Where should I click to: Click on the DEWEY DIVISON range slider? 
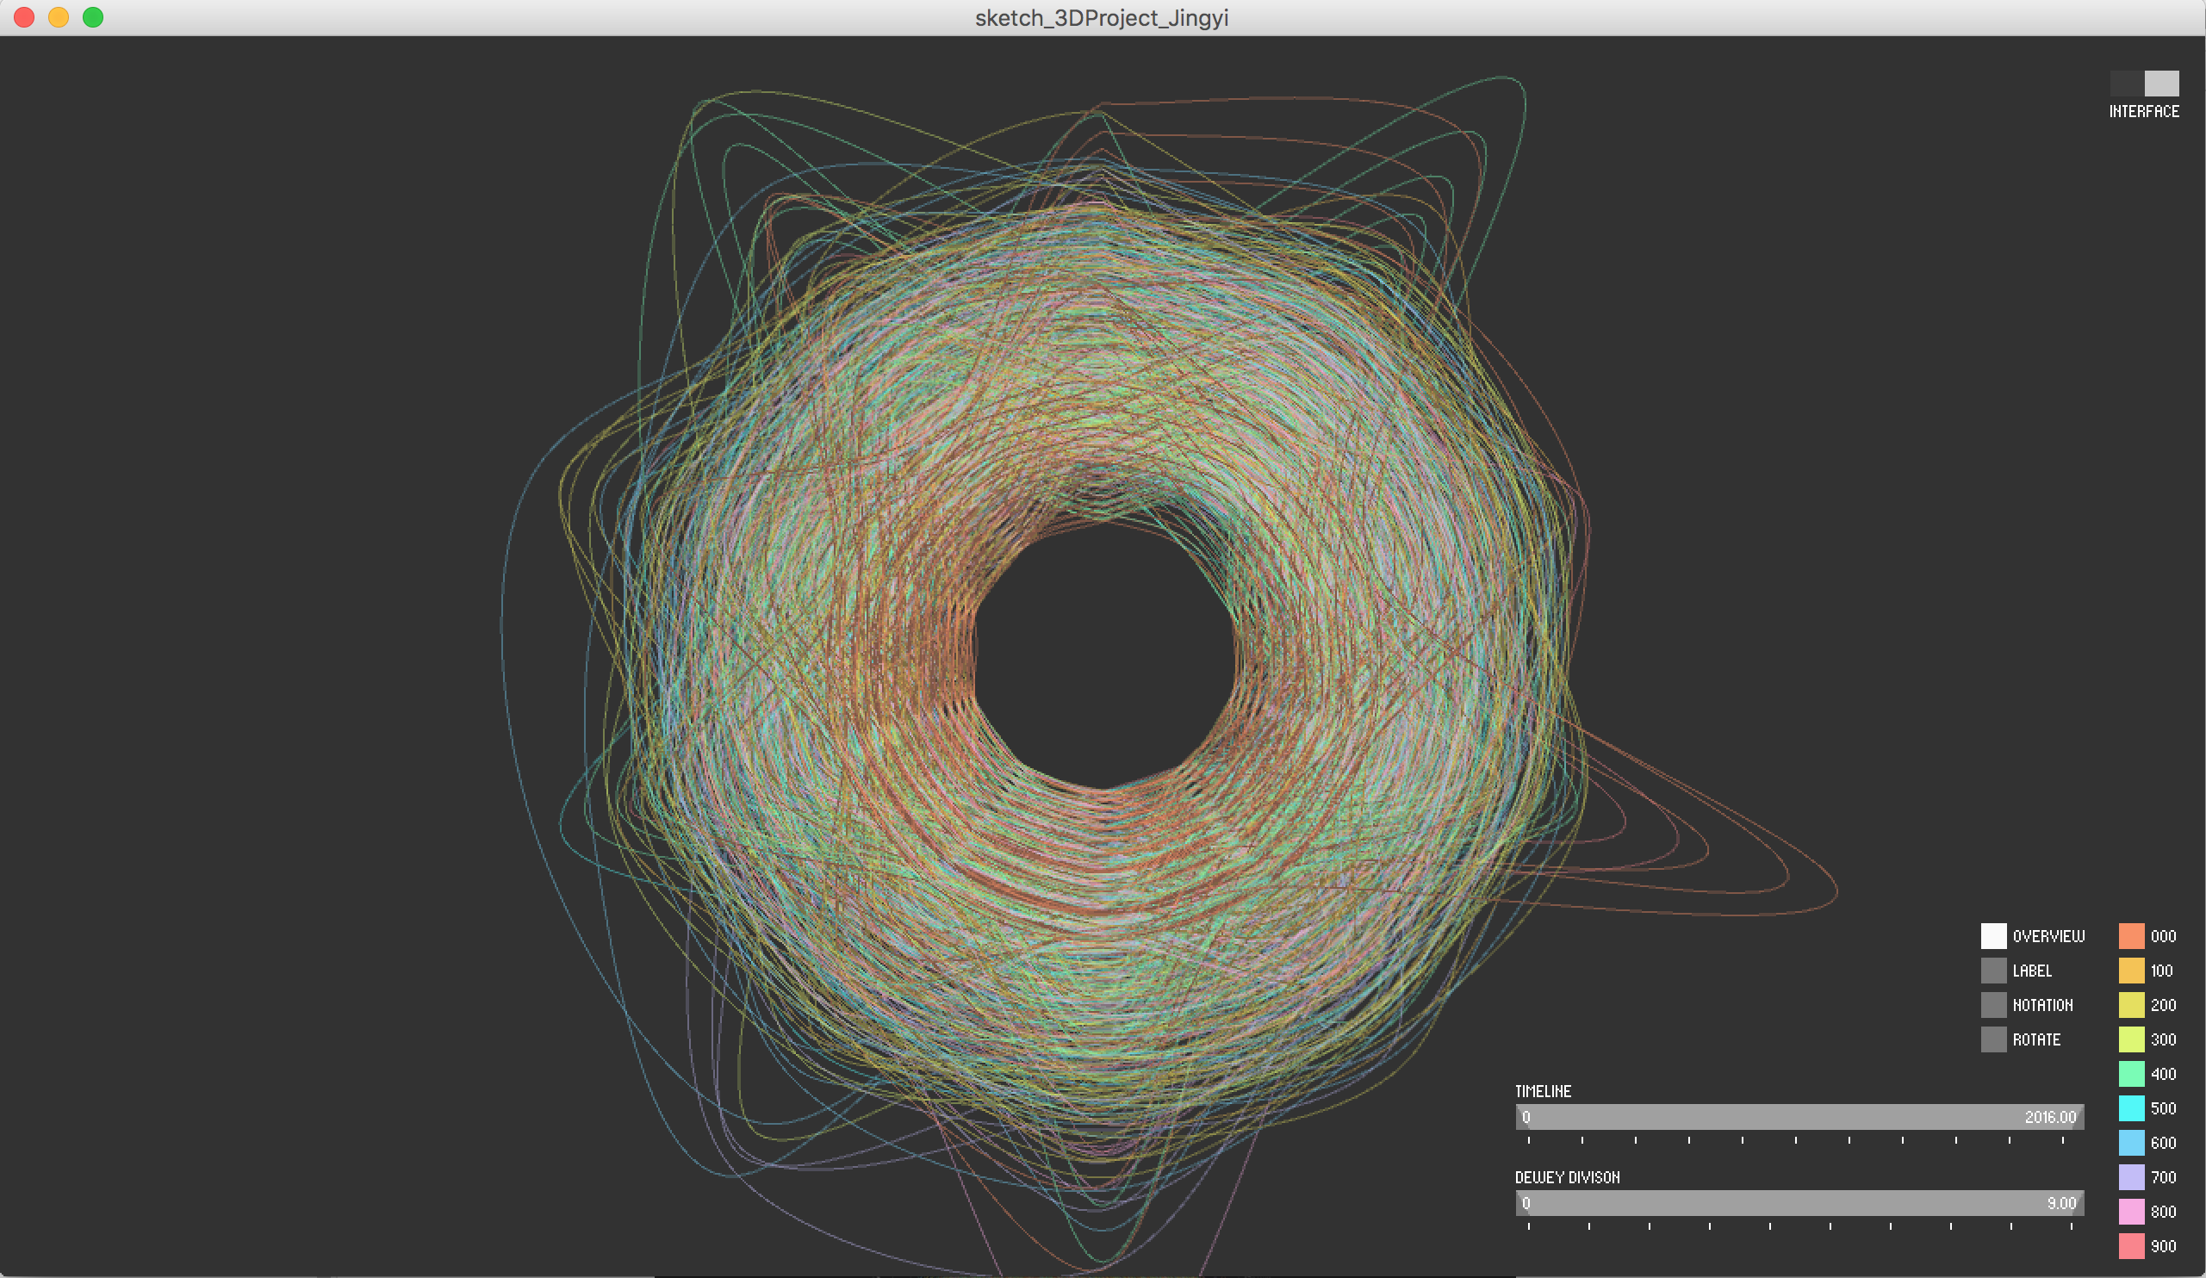point(1799,1203)
